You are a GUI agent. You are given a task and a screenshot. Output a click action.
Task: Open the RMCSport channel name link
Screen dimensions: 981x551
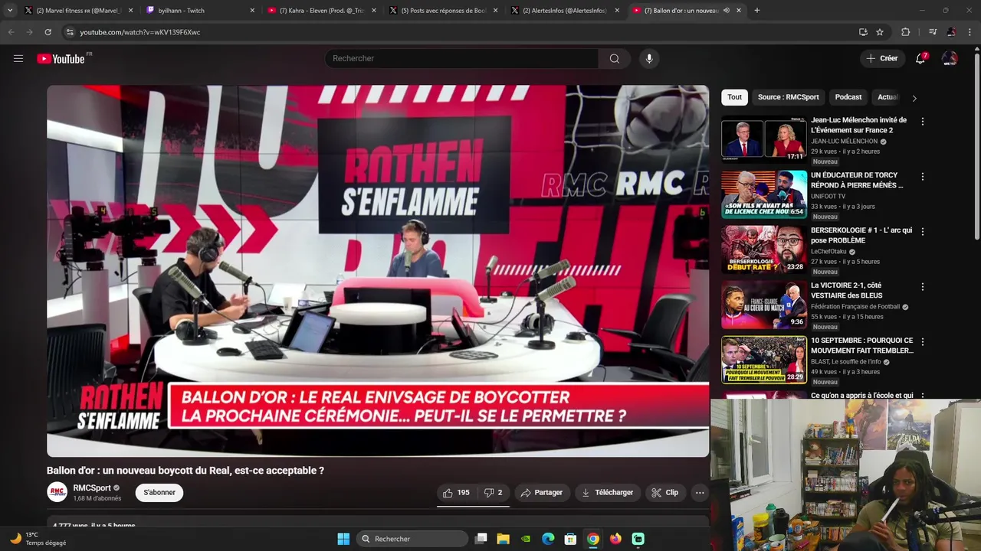click(92, 488)
